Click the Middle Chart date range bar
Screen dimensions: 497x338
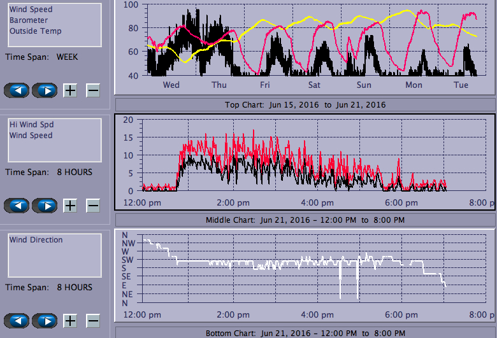305,220
